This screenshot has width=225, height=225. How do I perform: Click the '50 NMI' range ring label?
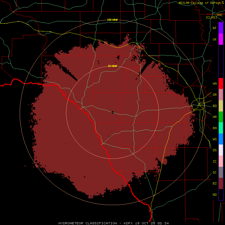coord(112,66)
